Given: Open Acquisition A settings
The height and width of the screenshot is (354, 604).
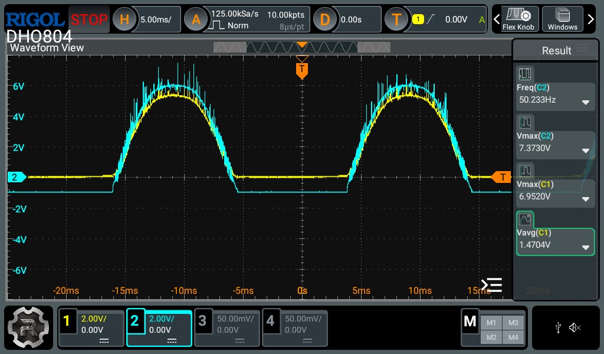Looking at the screenshot, I should (x=196, y=19).
